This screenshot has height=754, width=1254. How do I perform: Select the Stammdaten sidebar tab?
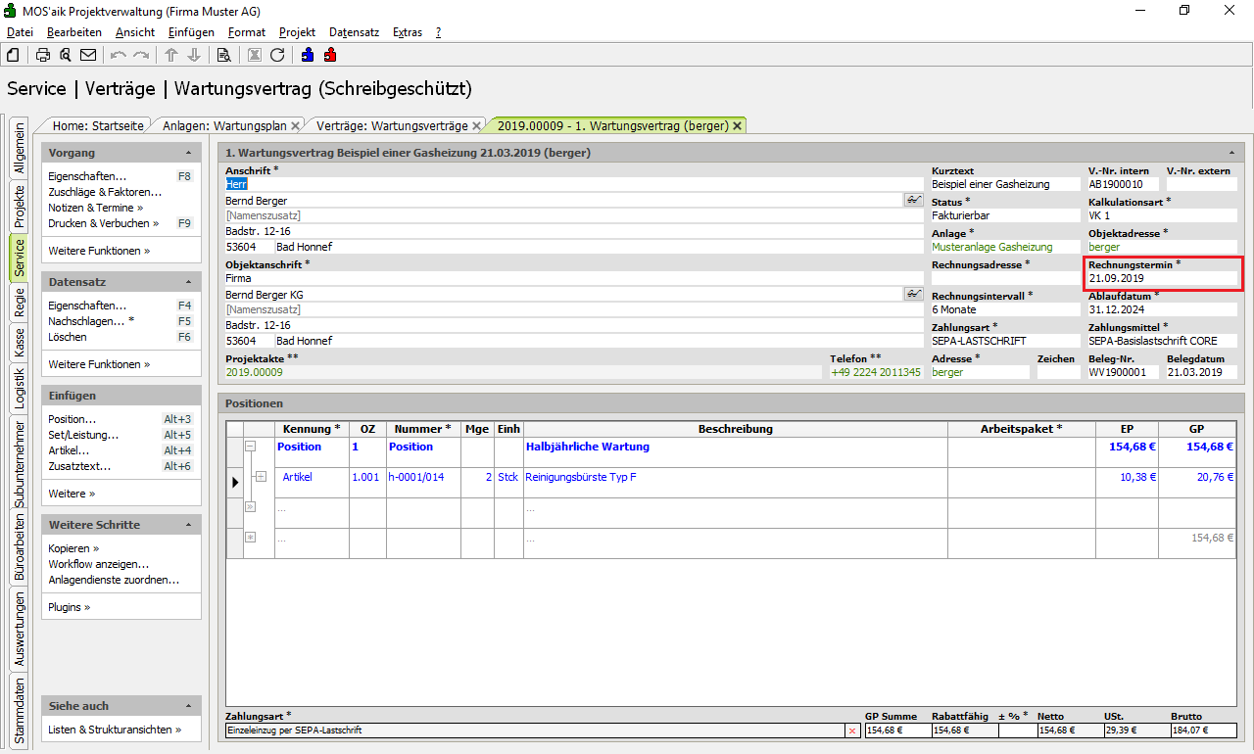(x=19, y=710)
